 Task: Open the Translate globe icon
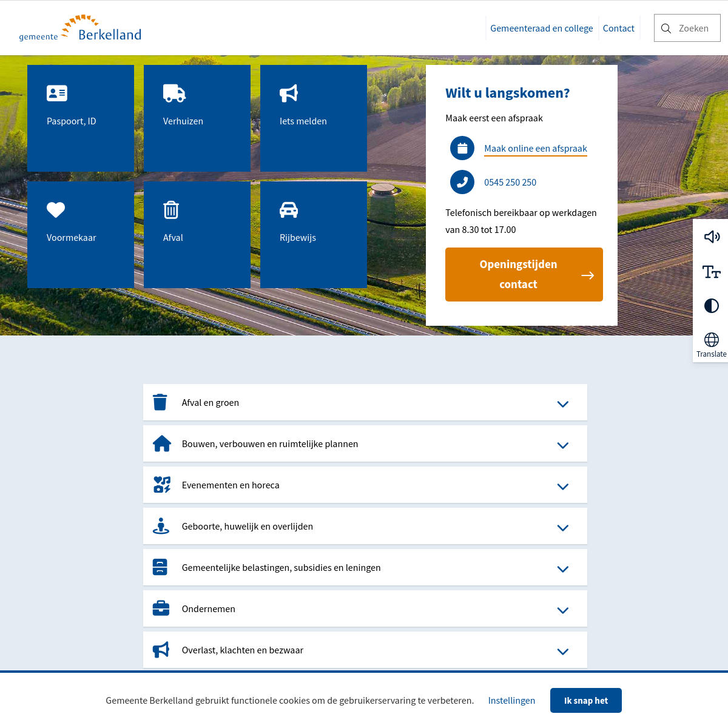(x=712, y=339)
